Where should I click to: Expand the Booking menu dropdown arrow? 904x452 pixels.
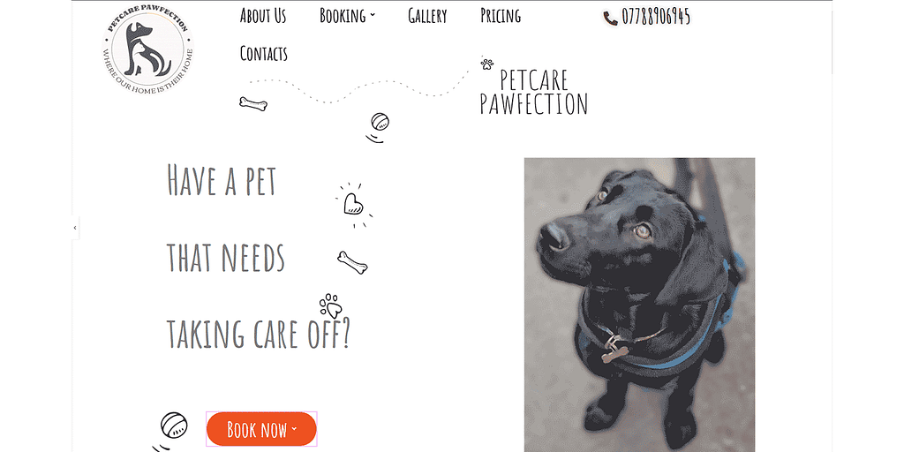(373, 16)
